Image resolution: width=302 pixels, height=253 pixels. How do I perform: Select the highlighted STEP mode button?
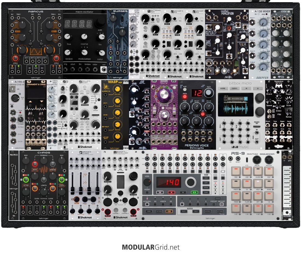tap(169, 211)
